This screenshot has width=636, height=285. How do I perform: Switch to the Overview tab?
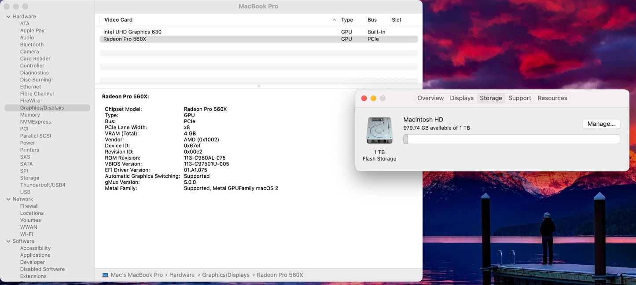(x=430, y=98)
